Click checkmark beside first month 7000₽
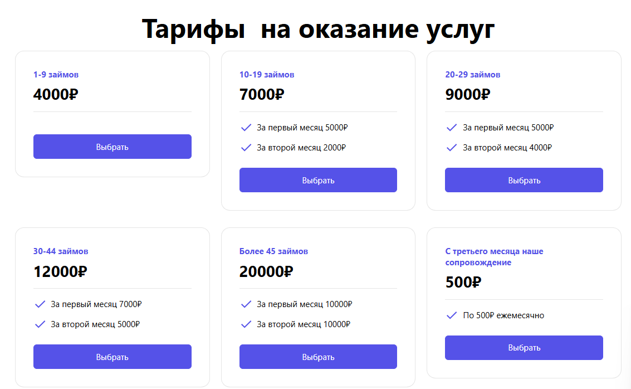The width and height of the screenshot is (631, 389). (40, 304)
